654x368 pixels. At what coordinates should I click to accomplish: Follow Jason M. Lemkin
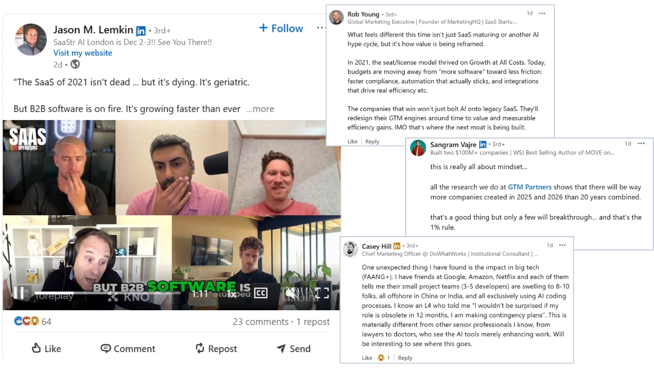(281, 29)
